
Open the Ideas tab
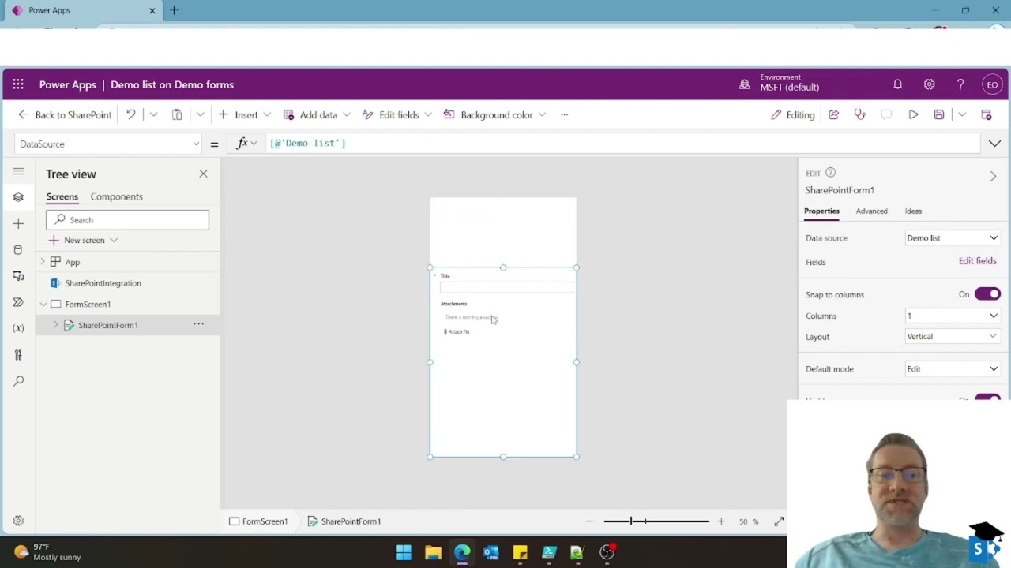pos(913,211)
